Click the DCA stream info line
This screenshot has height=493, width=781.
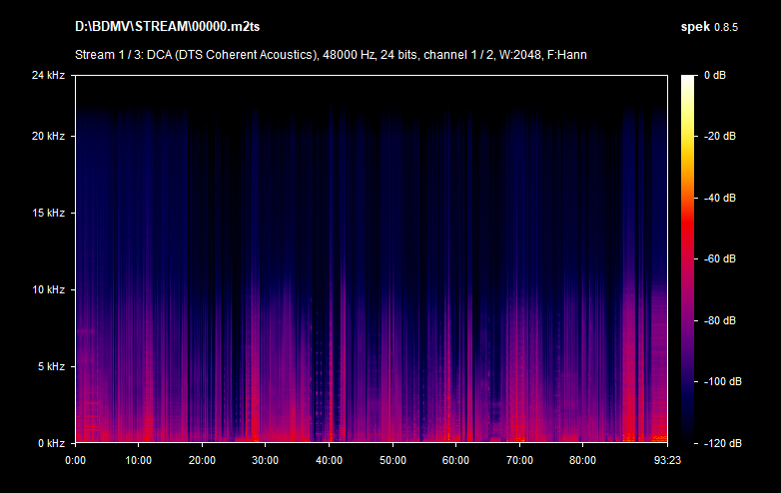(331, 54)
